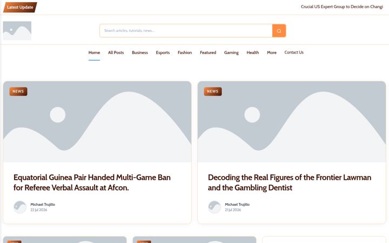Click Michael Trujillo author name dated 22 Jul 2026

(43, 205)
